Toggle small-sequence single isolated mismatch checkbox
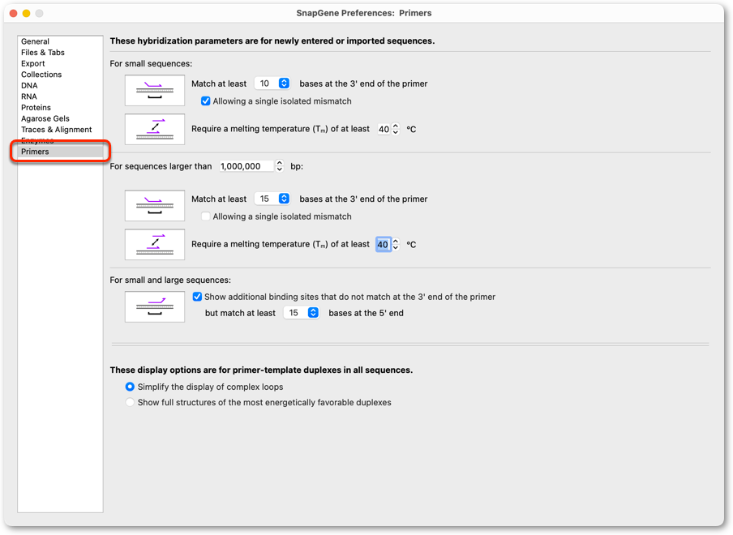Image resolution: width=733 pixels, height=535 pixels. click(x=205, y=101)
